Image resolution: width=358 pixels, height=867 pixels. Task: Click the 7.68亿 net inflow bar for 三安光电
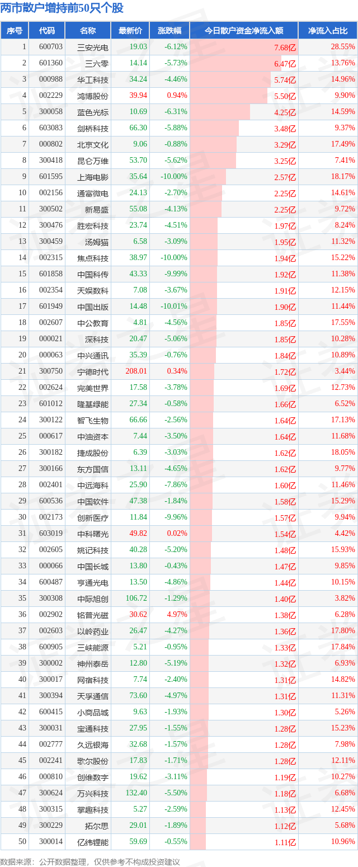[x=244, y=47]
